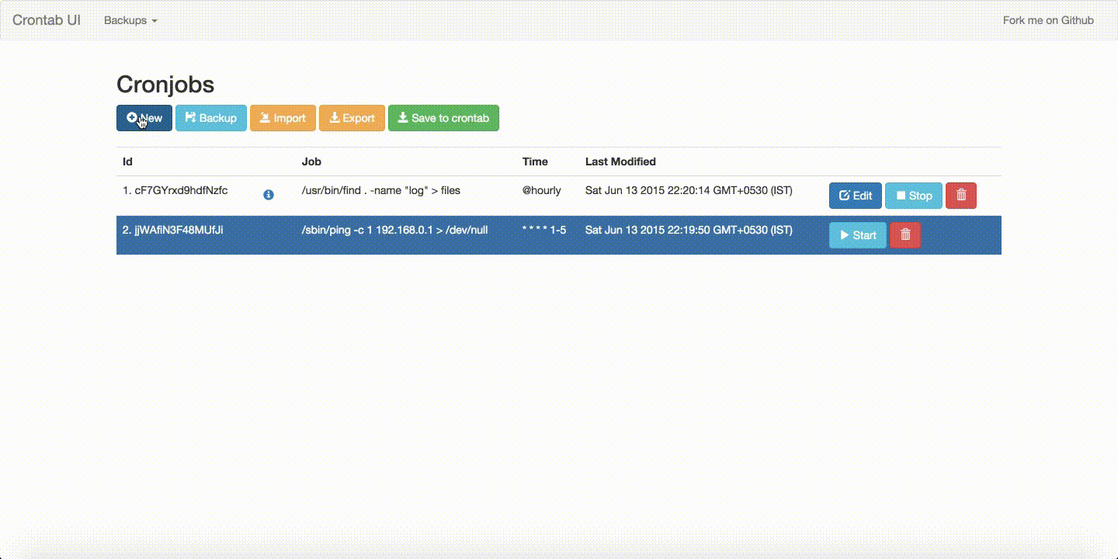Open the Crontab UI brand link

[x=47, y=20]
